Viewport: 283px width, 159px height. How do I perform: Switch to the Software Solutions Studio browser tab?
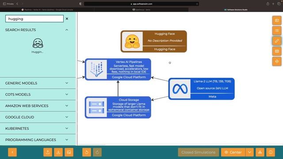click(236, 10)
